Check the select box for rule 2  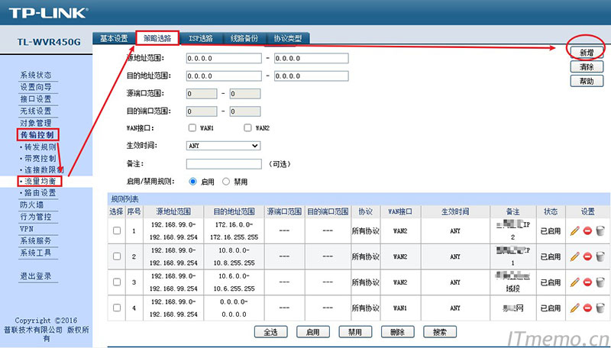(x=117, y=256)
